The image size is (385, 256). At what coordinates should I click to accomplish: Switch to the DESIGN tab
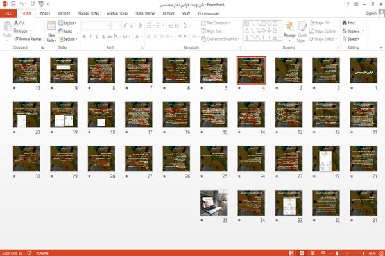pos(64,13)
